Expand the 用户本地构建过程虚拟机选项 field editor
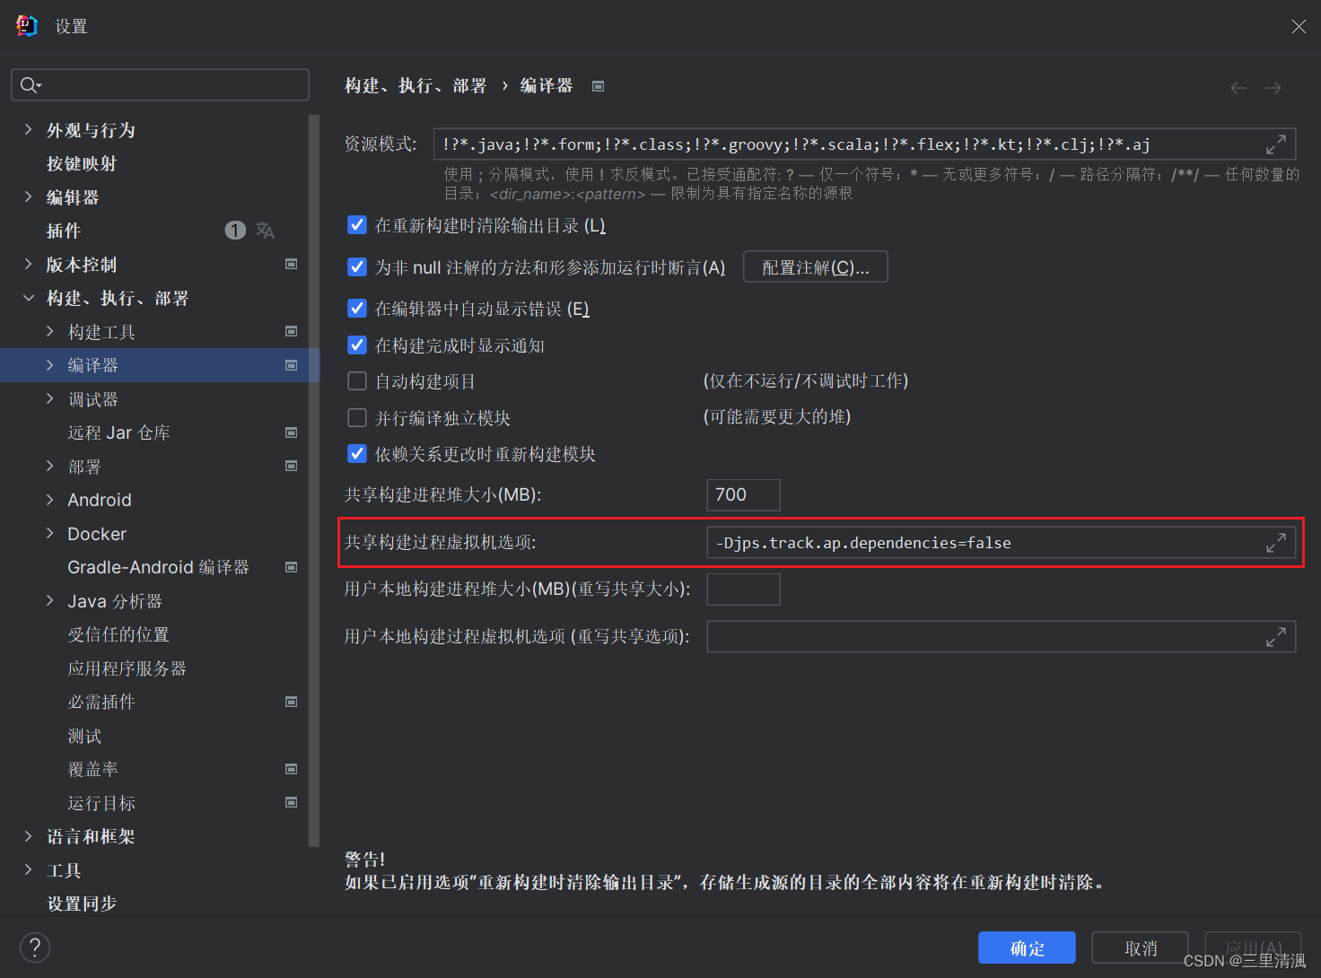1321x978 pixels. (1275, 636)
